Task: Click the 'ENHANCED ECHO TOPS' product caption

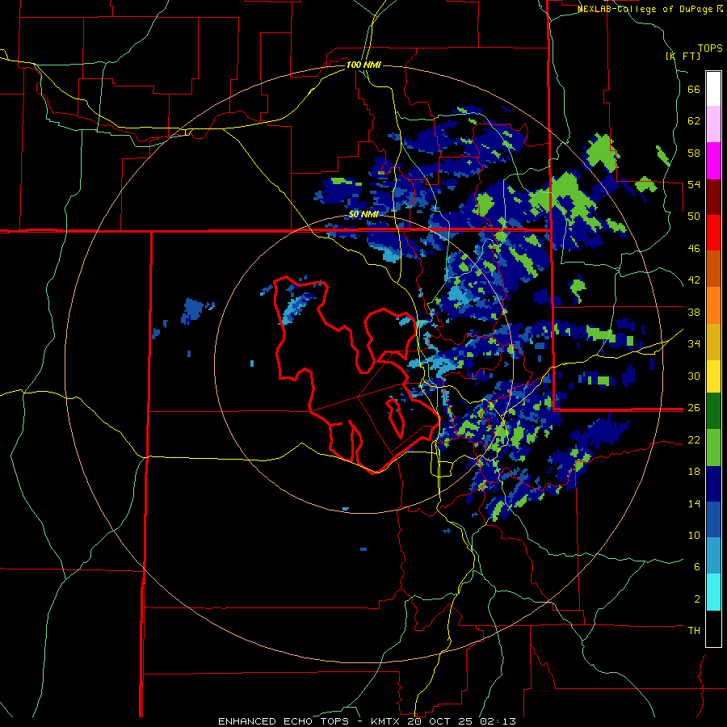Action: (284, 721)
